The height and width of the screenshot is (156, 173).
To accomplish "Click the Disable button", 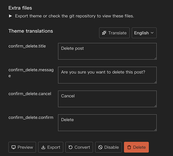I will 109,147.
